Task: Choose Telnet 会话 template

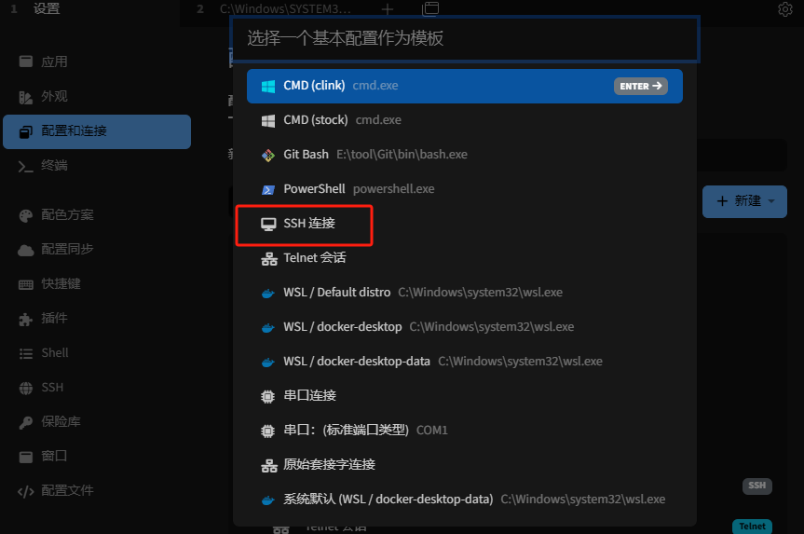Action: (314, 258)
